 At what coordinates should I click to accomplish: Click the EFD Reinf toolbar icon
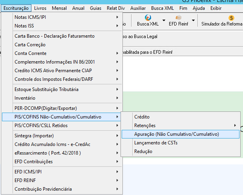pyautogui.click(x=179, y=18)
